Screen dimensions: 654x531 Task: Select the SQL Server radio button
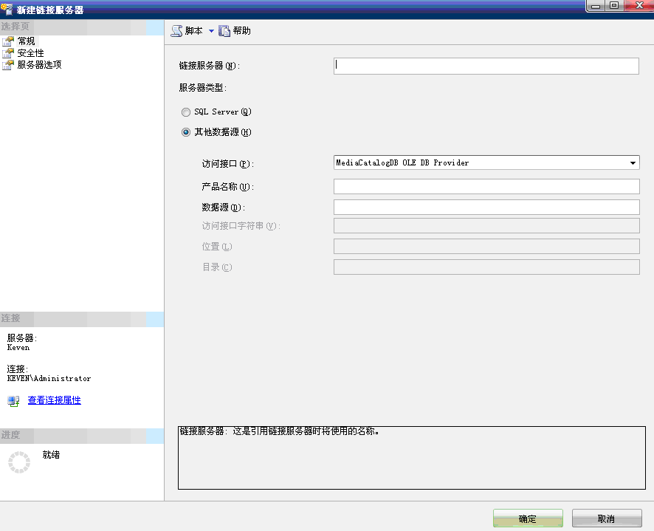click(x=186, y=112)
